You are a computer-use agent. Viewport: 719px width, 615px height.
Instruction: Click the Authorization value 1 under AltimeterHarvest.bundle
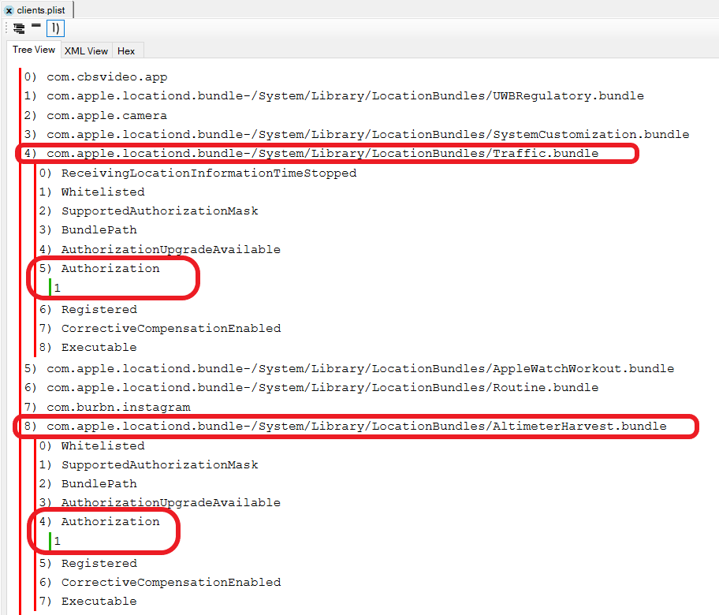point(58,542)
